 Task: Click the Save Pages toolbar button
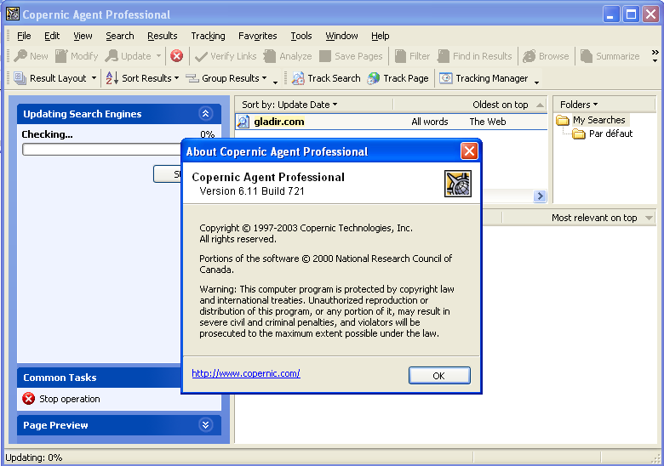(351, 56)
